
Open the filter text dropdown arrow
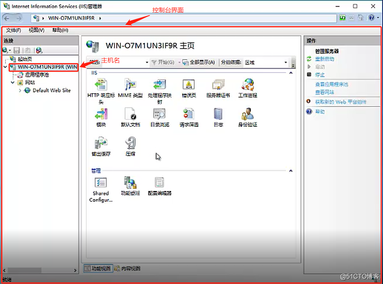tap(147, 62)
